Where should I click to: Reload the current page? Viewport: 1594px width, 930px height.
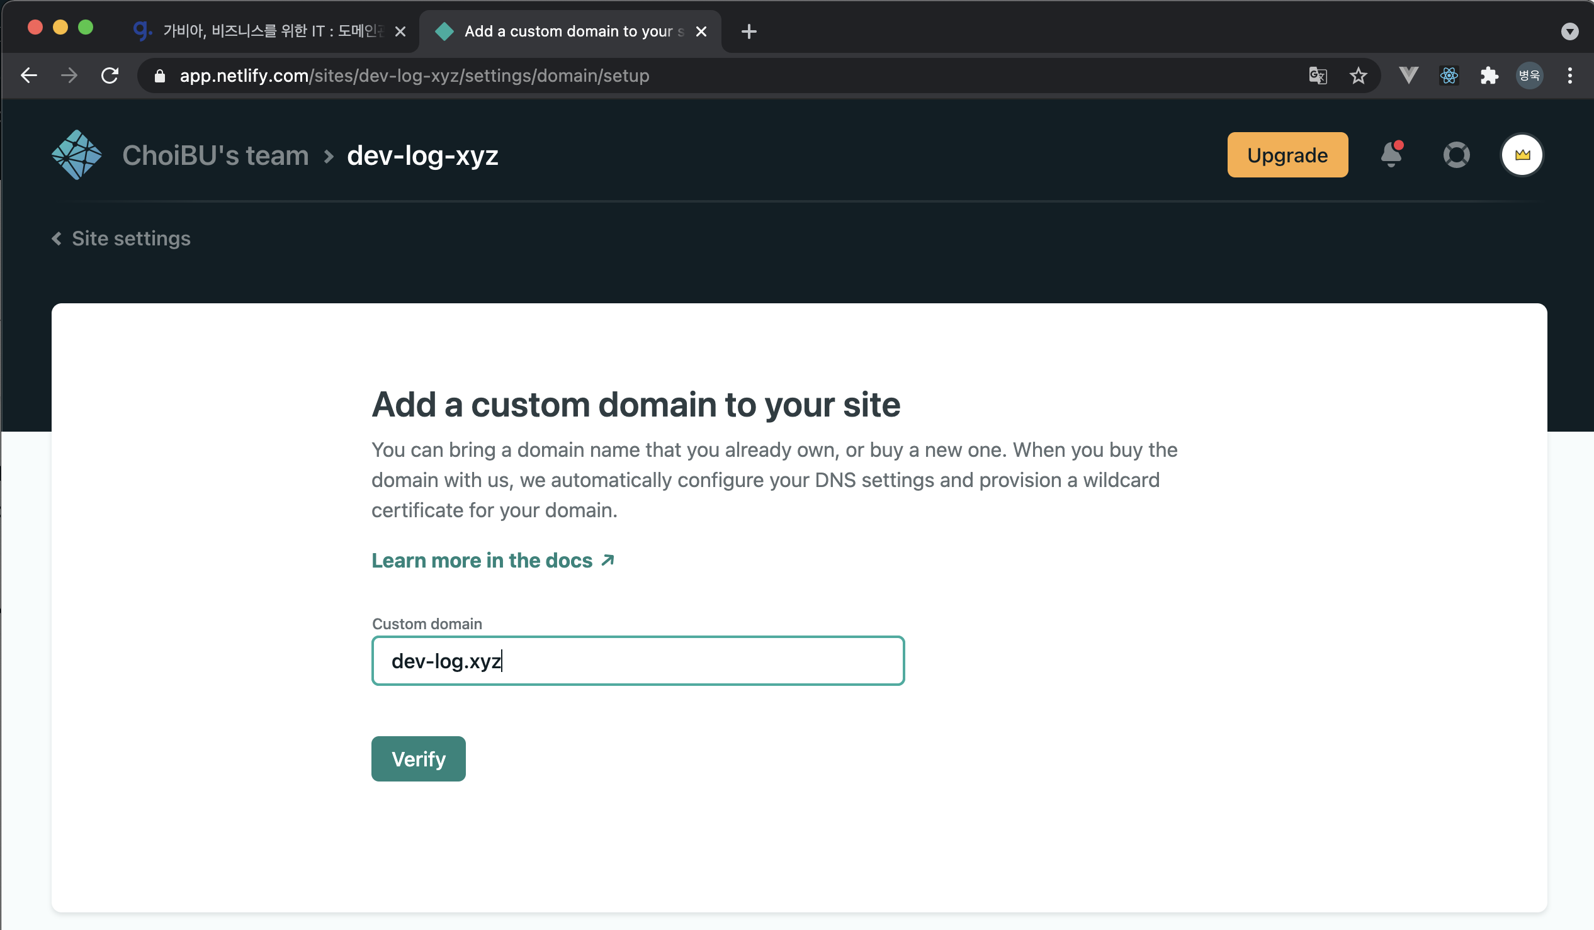pos(110,76)
